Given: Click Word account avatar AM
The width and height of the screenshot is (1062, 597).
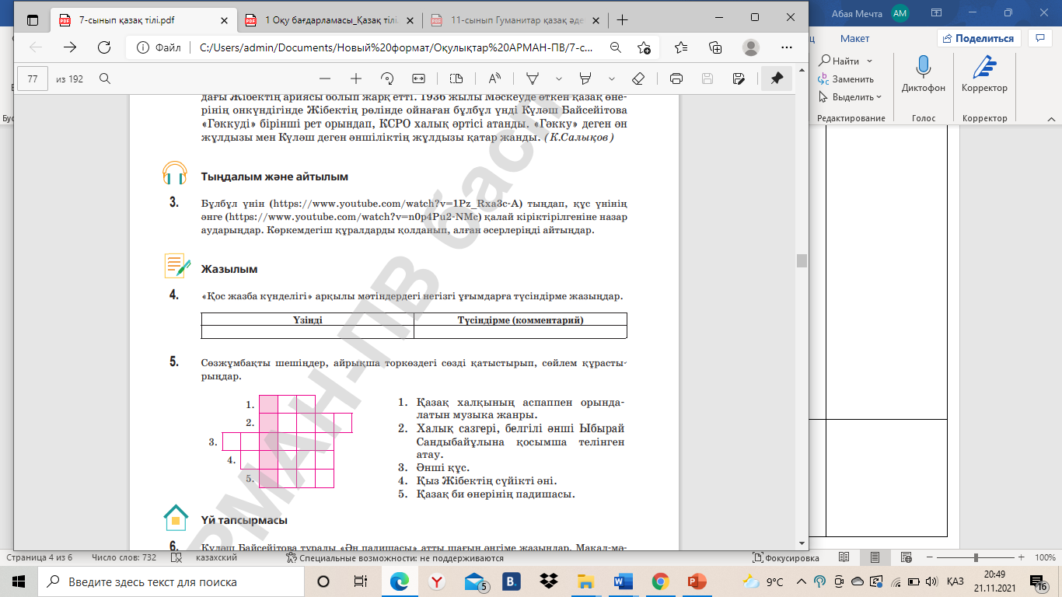Looking at the screenshot, I should point(900,12).
